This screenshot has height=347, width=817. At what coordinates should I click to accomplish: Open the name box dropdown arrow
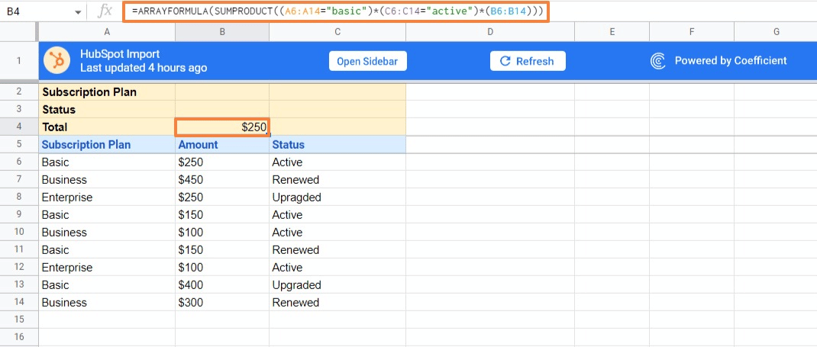click(x=79, y=13)
